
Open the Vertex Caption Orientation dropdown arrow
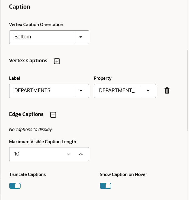click(x=81, y=37)
